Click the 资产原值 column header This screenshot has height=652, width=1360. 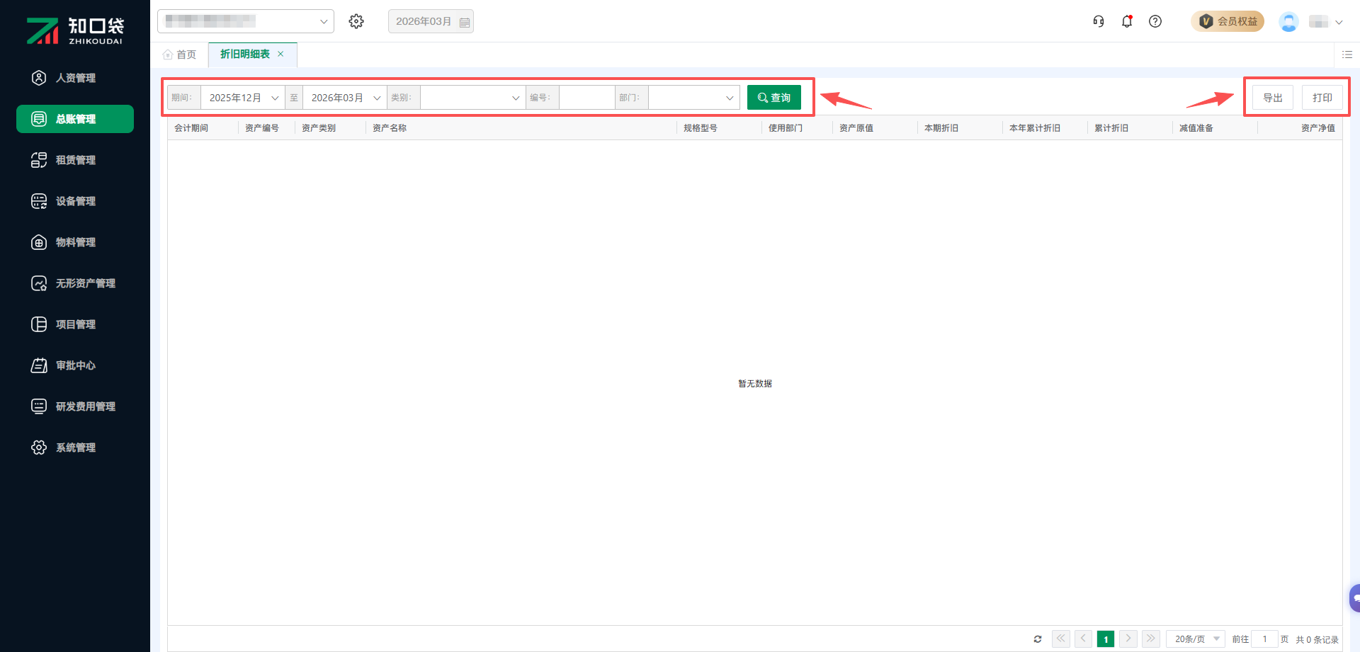856,128
